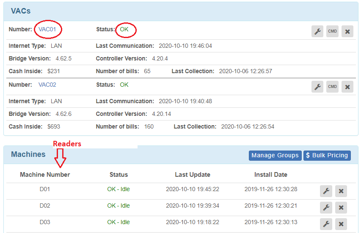
Task: Select the Machine Number column header
Action: (x=45, y=175)
